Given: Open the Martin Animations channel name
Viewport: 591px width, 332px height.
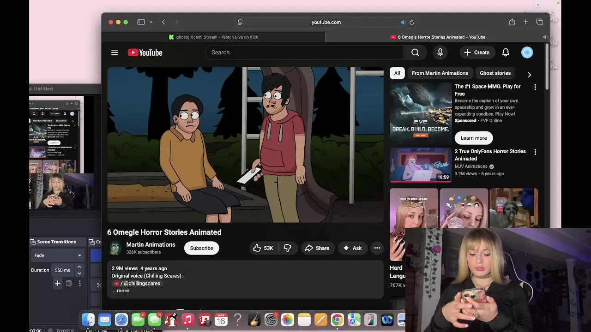Looking at the screenshot, I should click(x=151, y=245).
